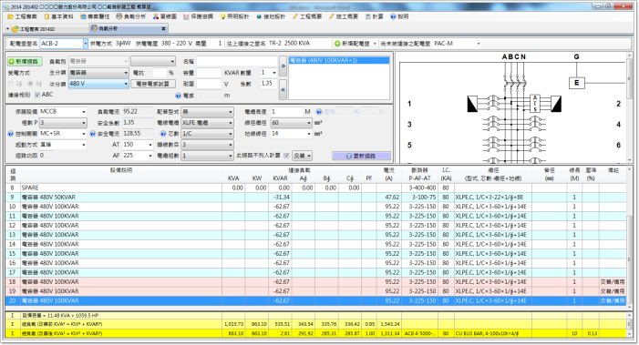Open the 工程概要 menu
Viewport: 639px width, 345px height.
coord(307,16)
